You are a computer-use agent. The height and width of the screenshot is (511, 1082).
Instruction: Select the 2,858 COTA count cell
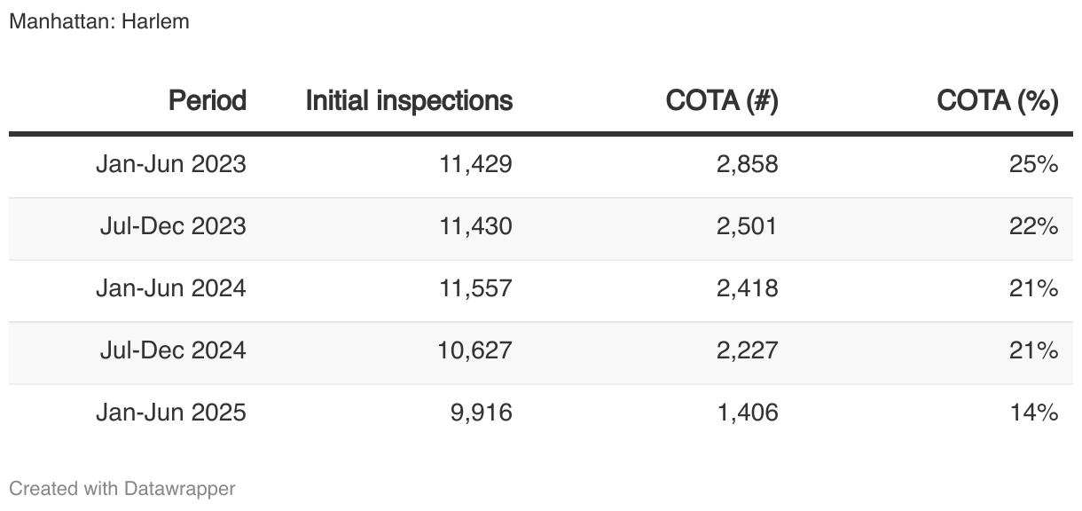click(x=746, y=164)
